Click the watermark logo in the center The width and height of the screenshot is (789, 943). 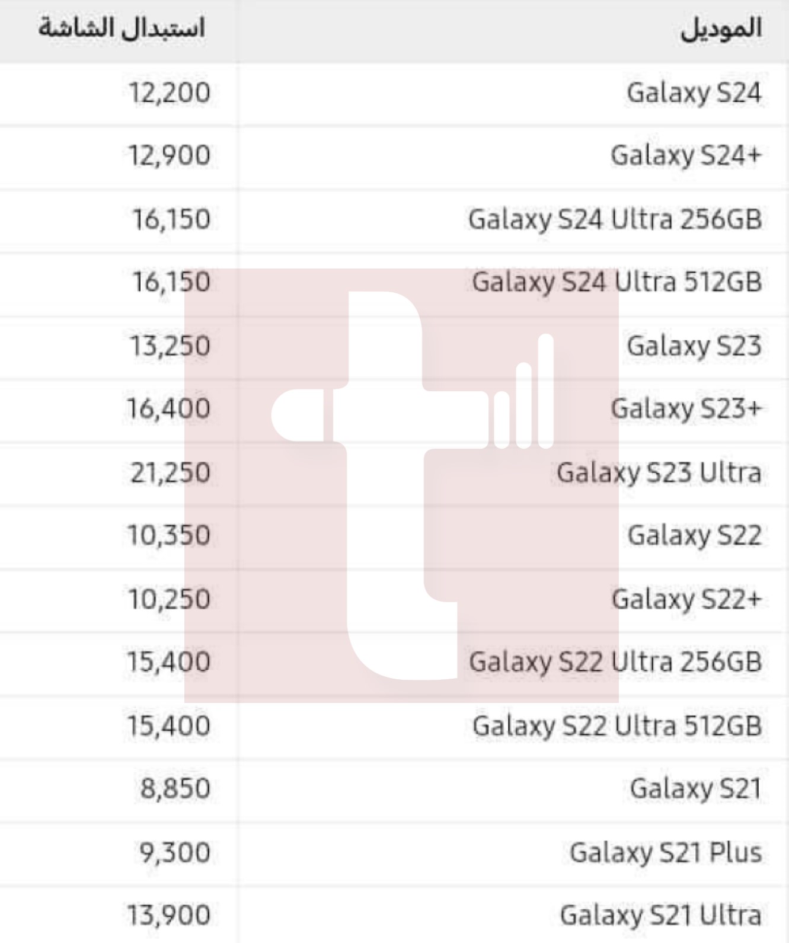(x=401, y=485)
